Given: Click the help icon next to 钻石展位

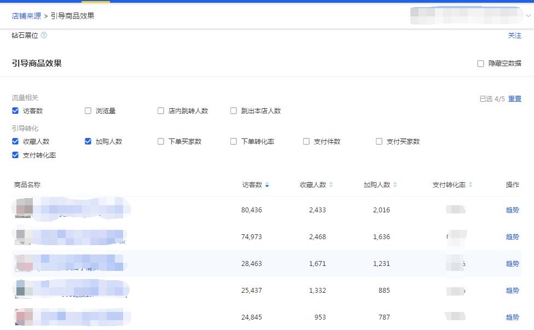Looking at the screenshot, I should coord(44,35).
